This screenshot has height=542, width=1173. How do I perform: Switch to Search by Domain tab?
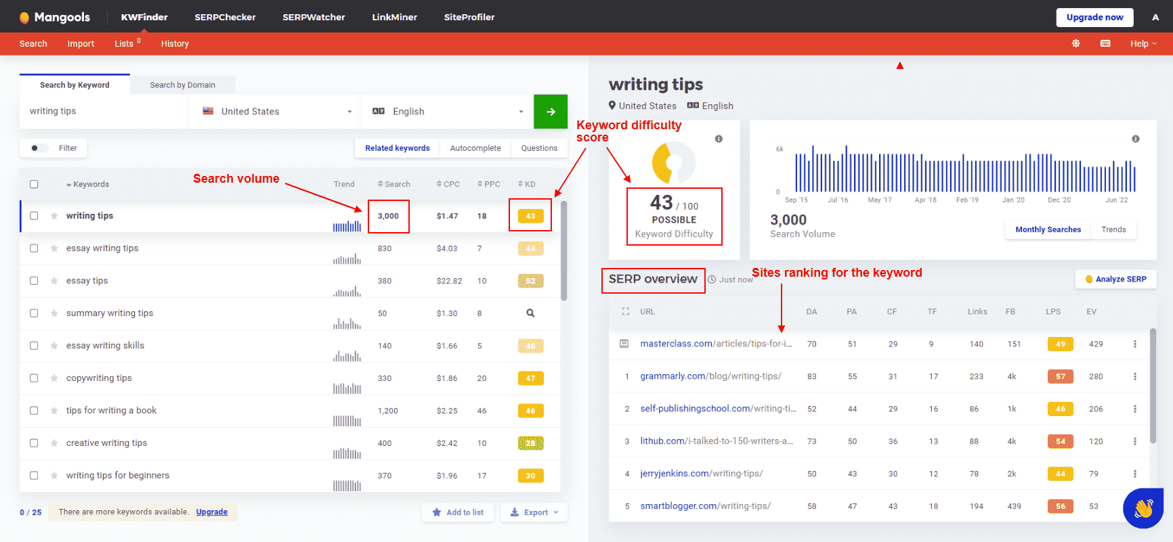tap(183, 85)
